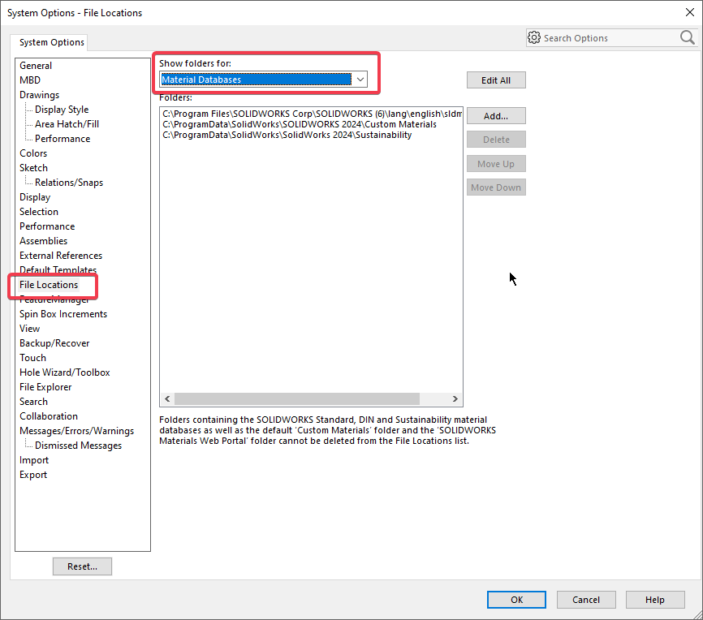Open the Colors category

tap(33, 153)
